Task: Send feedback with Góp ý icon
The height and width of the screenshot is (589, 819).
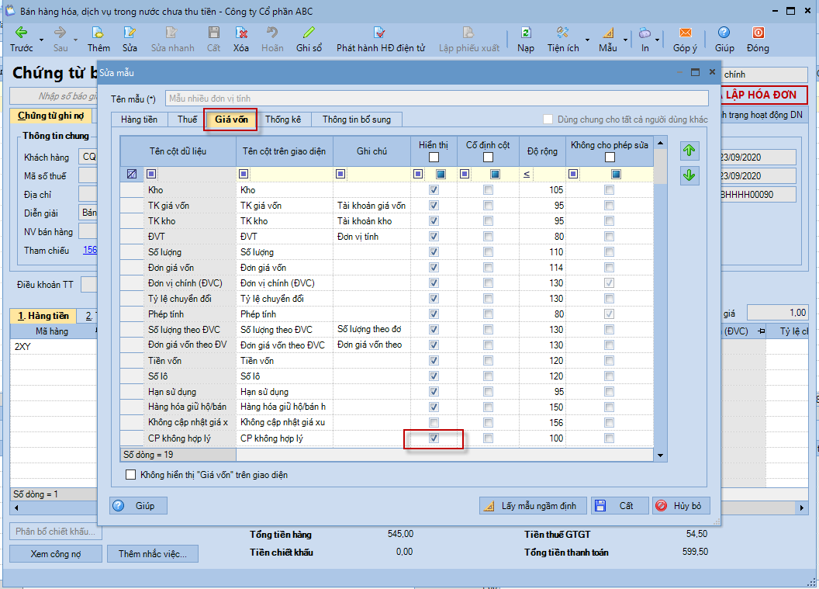Action: (686, 33)
